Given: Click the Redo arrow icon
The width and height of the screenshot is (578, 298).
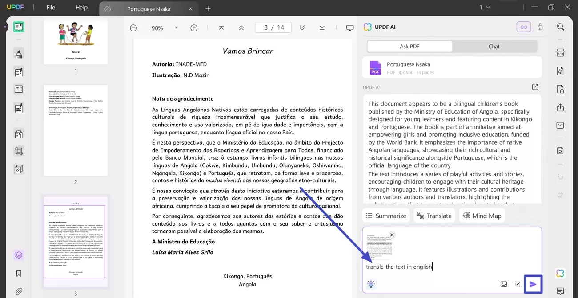Looking at the screenshot, I should tap(560, 195).
